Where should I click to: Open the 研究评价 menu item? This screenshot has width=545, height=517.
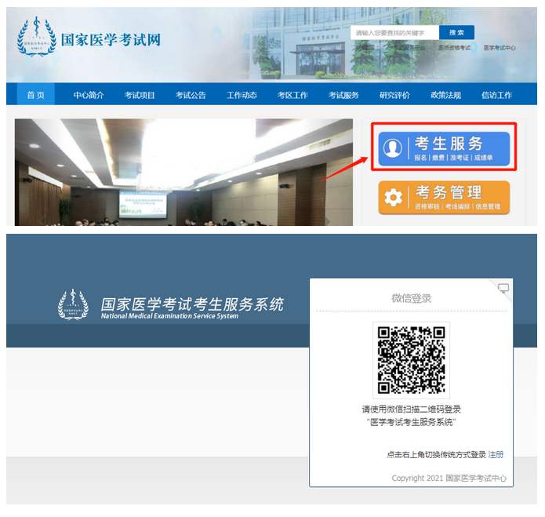[395, 95]
